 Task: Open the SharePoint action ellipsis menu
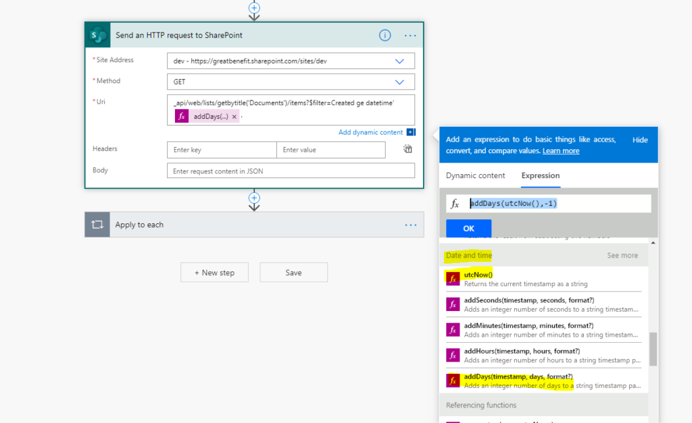coord(410,36)
